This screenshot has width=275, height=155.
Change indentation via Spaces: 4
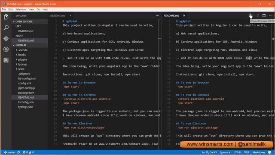point(225,152)
